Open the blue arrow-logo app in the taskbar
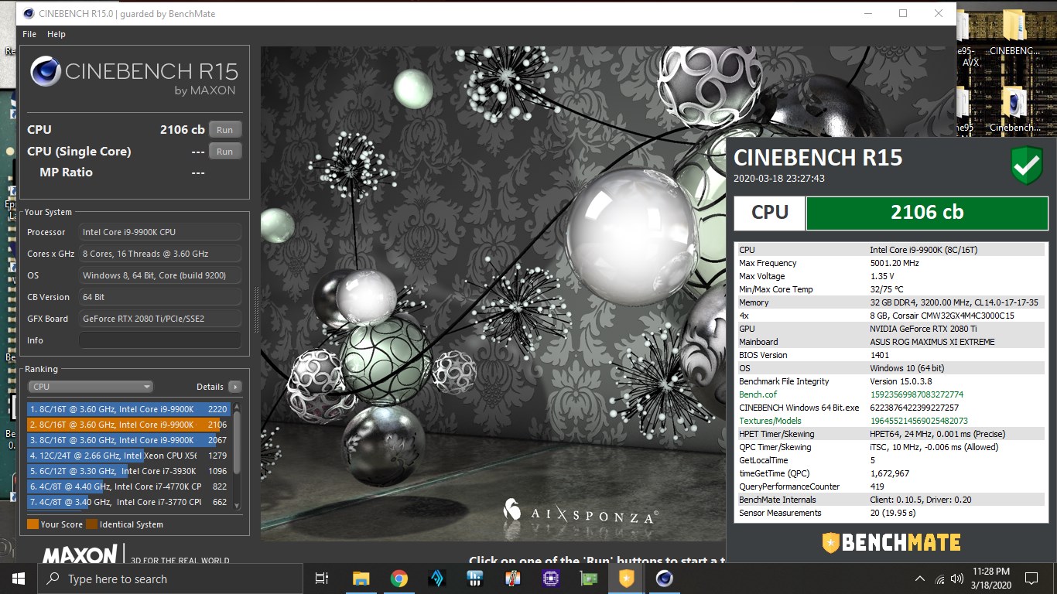Image resolution: width=1057 pixels, height=594 pixels. pyautogui.click(x=436, y=579)
